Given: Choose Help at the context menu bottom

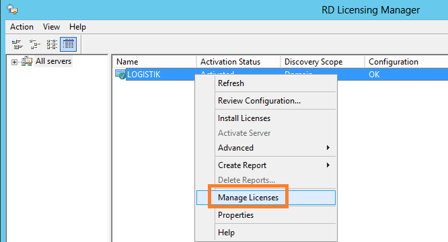Looking at the screenshot, I should pos(266,233).
